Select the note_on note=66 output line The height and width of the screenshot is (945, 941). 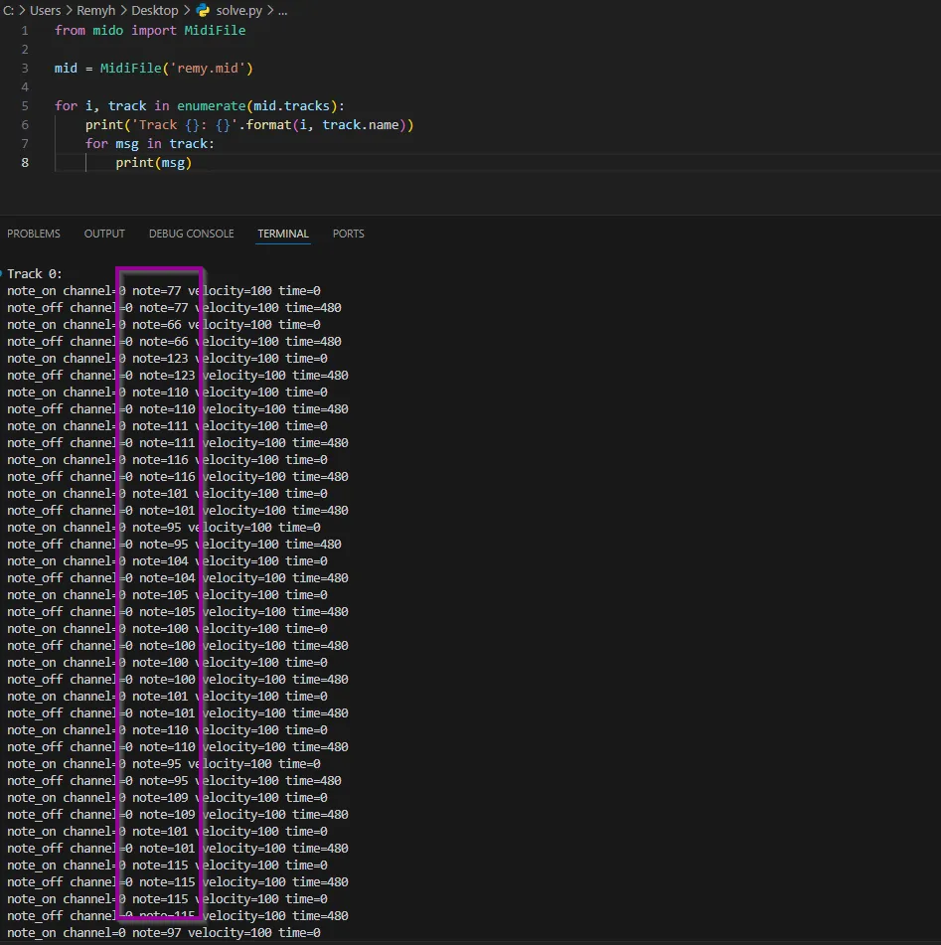point(164,324)
